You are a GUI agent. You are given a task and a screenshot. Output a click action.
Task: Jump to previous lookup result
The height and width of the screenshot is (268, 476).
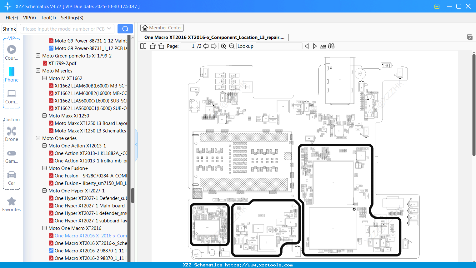click(x=307, y=46)
